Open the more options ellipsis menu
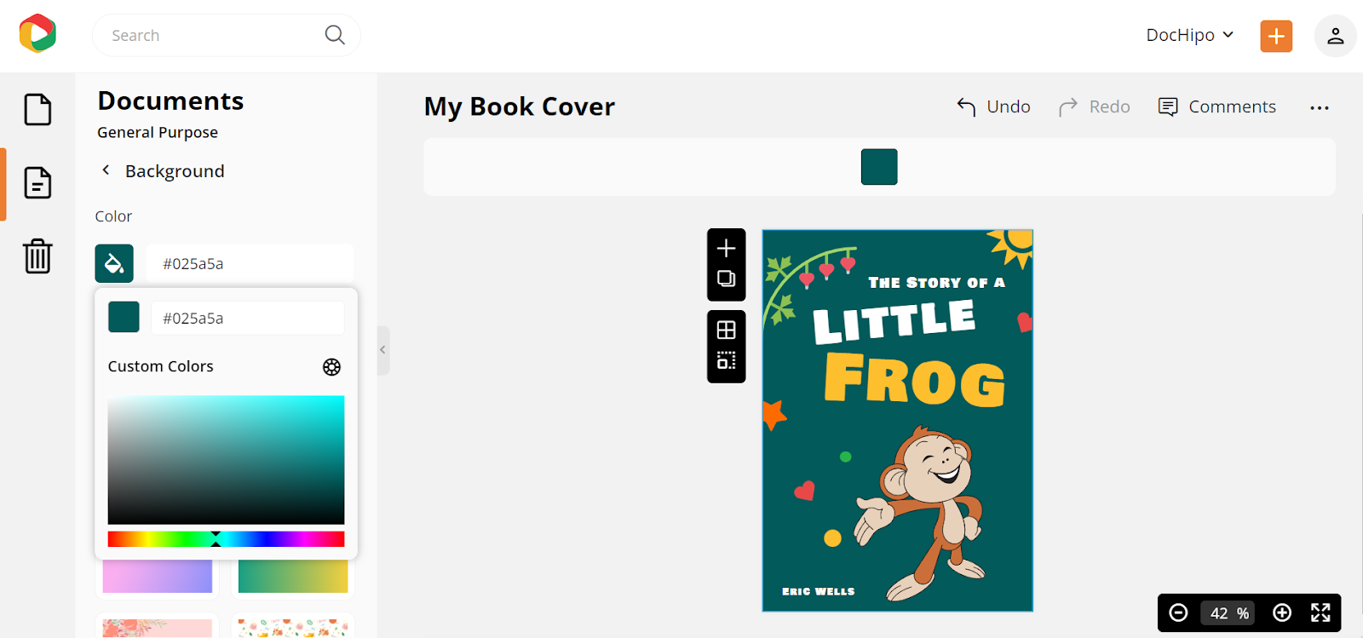 click(1320, 107)
